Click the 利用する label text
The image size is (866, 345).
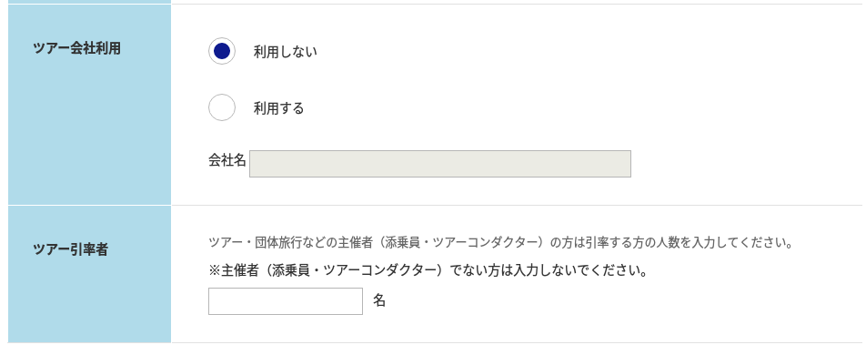click(x=279, y=108)
